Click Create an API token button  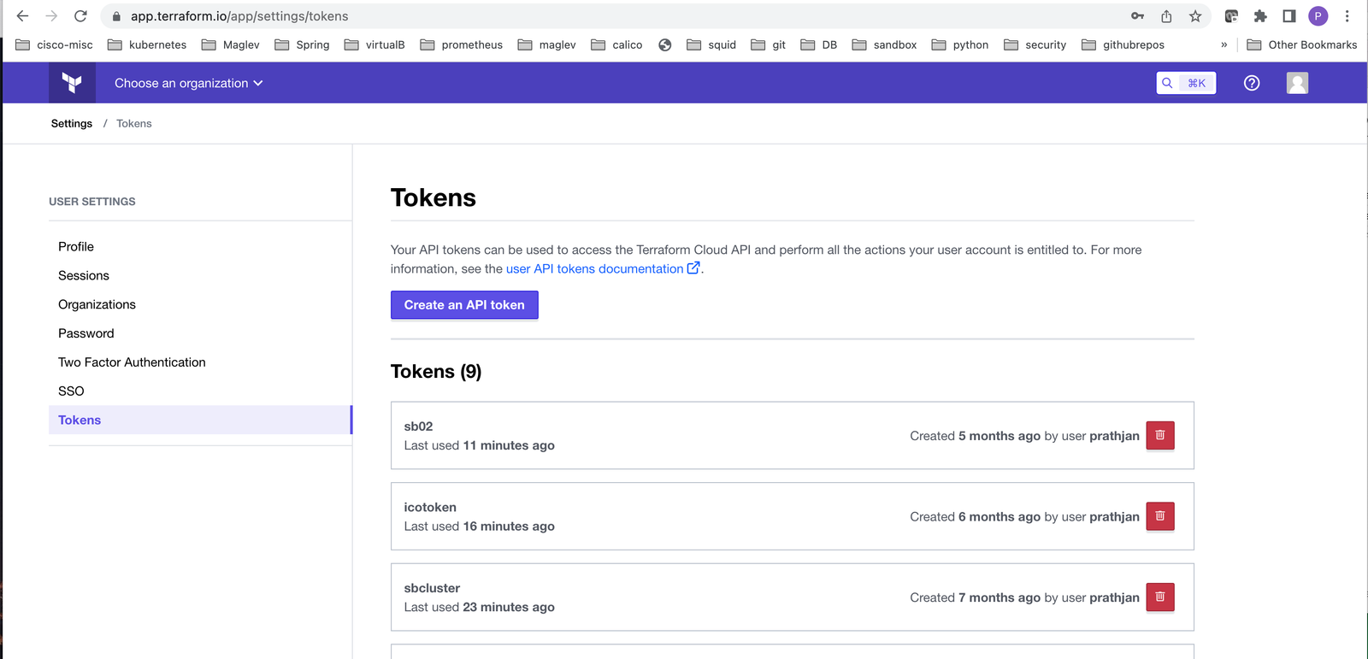click(464, 305)
